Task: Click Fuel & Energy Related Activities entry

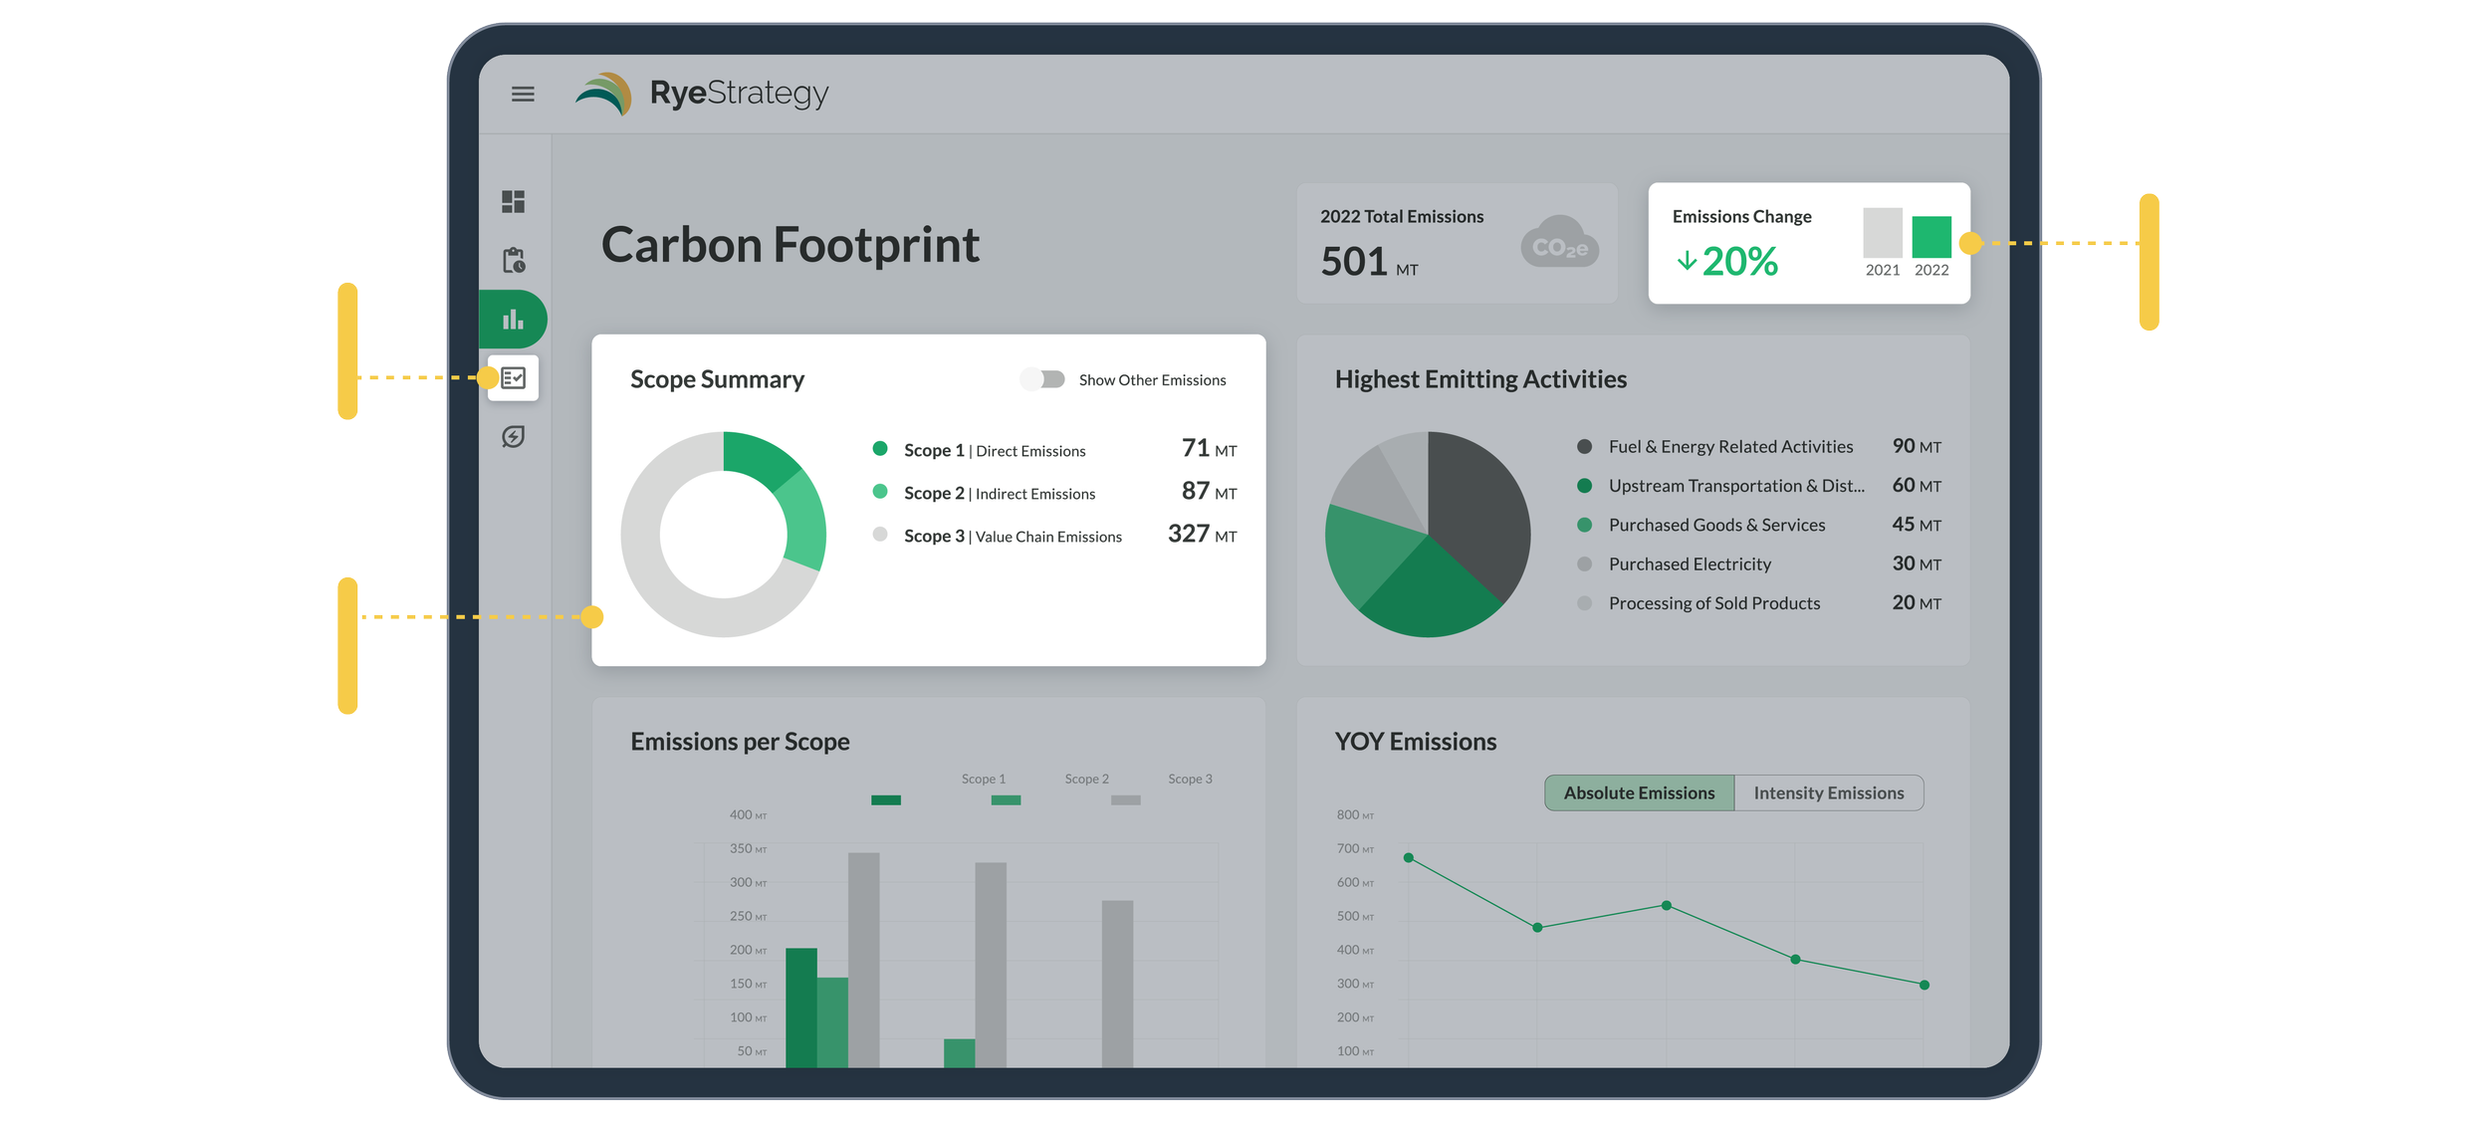Action: click(x=1730, y=447)
